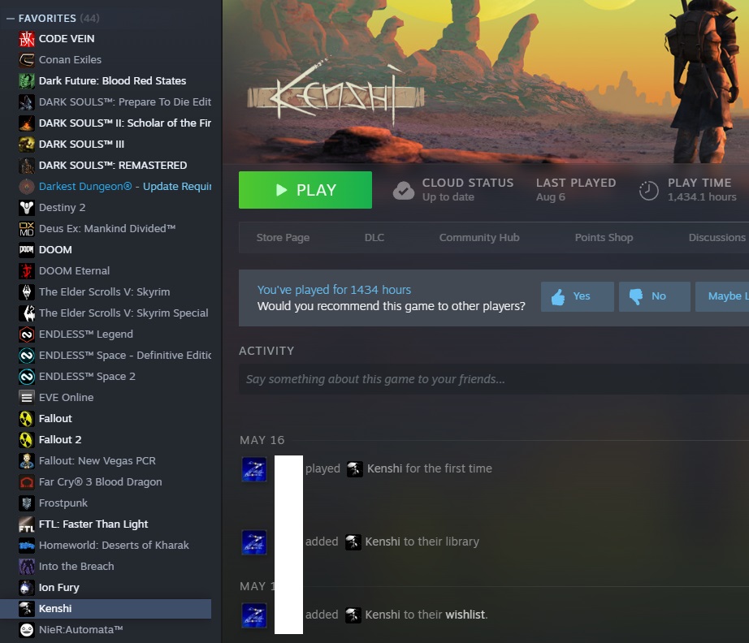Click the Darkest Dungeon icon
This screenshot has width=749, height=643.
click(27, 186)
